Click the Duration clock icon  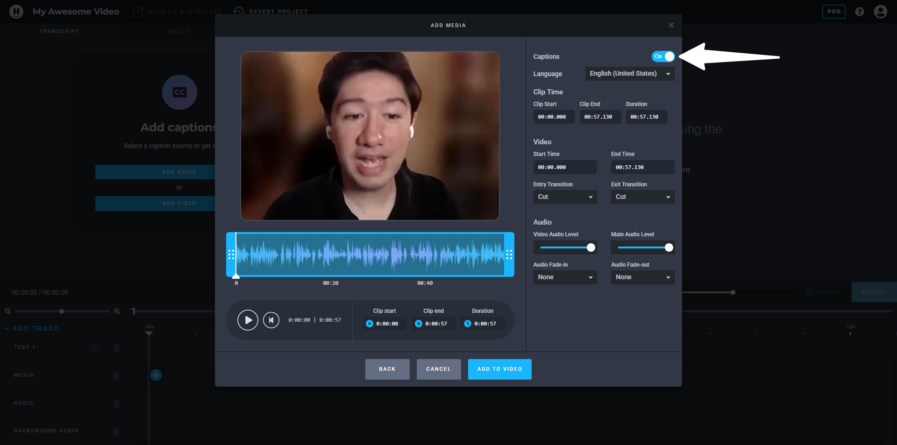click(468, 324)
